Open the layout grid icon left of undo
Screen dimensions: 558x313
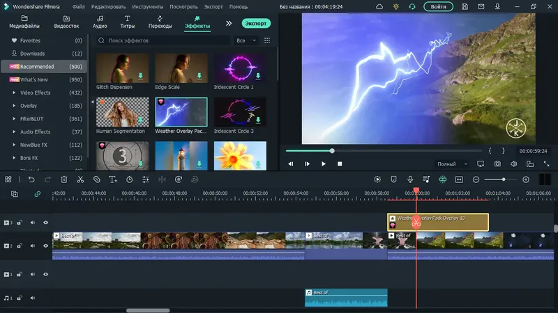(x=8, y=179)
